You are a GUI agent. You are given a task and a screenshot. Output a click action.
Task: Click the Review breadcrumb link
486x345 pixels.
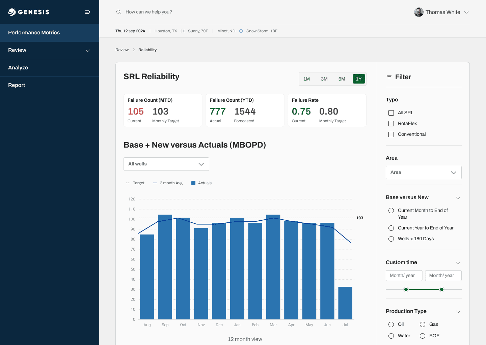[x=122, y=50]
